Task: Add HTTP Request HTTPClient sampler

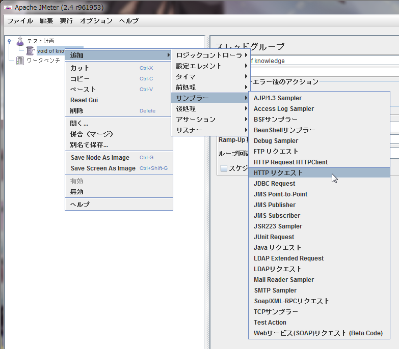Action: pyautogui.click(x=319, y=162)
